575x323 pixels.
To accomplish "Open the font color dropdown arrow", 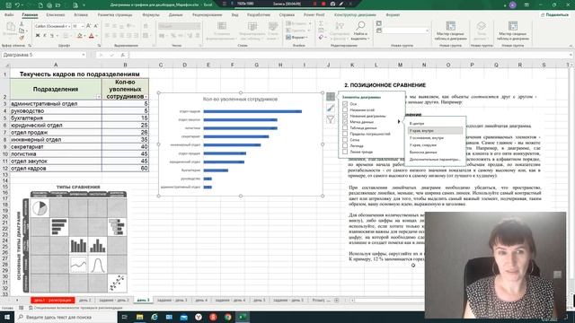I will point(96,36).
